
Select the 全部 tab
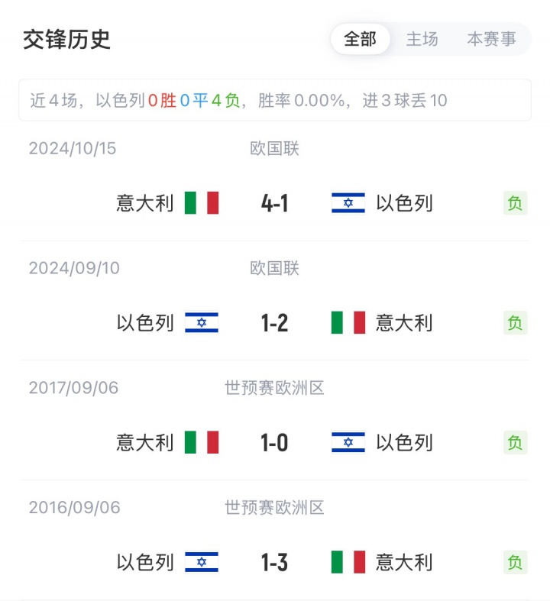tap(360, 39)
